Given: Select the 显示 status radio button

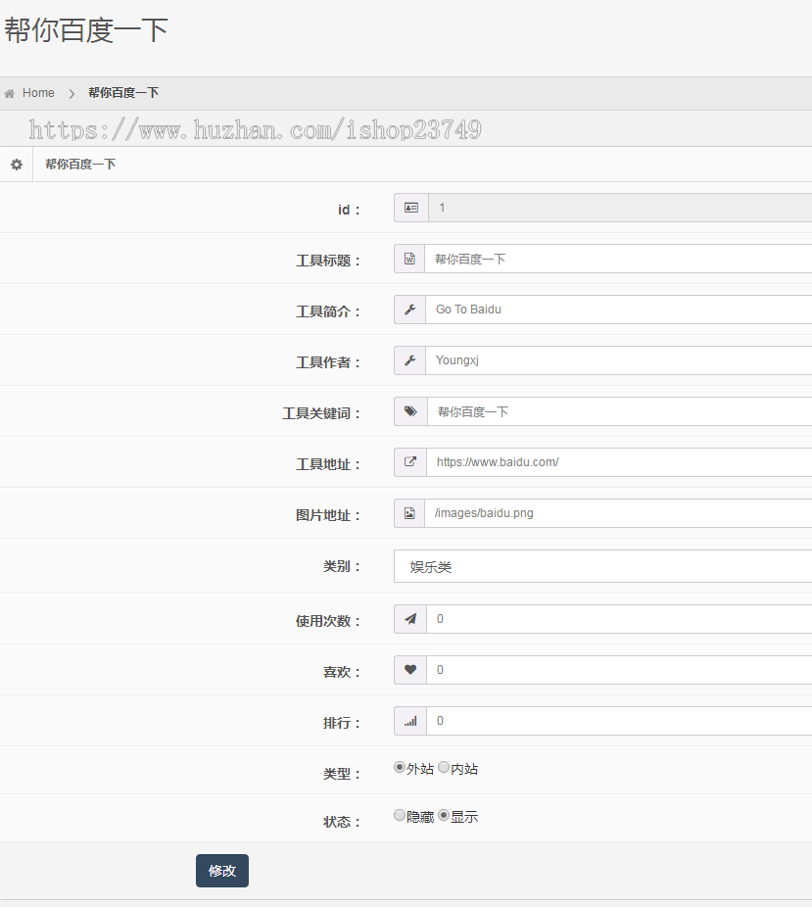Looking at the screenshot, I should (x=444, y=815).
